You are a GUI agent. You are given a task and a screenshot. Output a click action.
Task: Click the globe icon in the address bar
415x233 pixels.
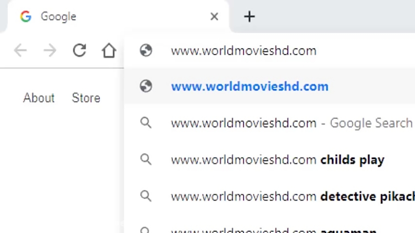[146, 50]
